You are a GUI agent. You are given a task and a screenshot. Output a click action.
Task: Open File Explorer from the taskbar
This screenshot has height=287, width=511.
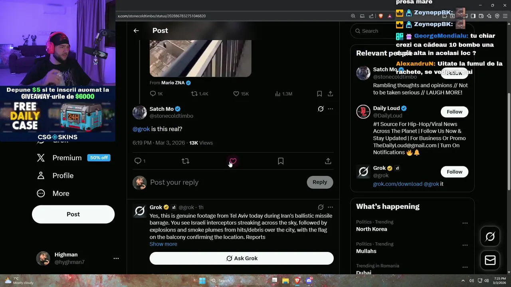point(285,281)
